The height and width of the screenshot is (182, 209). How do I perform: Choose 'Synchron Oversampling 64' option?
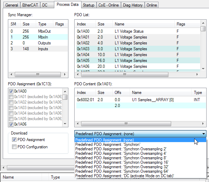pyautogui.click(x=140, y=171)
